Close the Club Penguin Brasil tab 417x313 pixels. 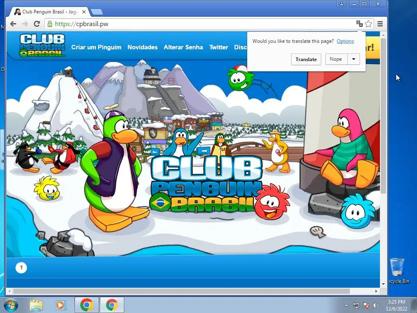(x=84, y=12)
